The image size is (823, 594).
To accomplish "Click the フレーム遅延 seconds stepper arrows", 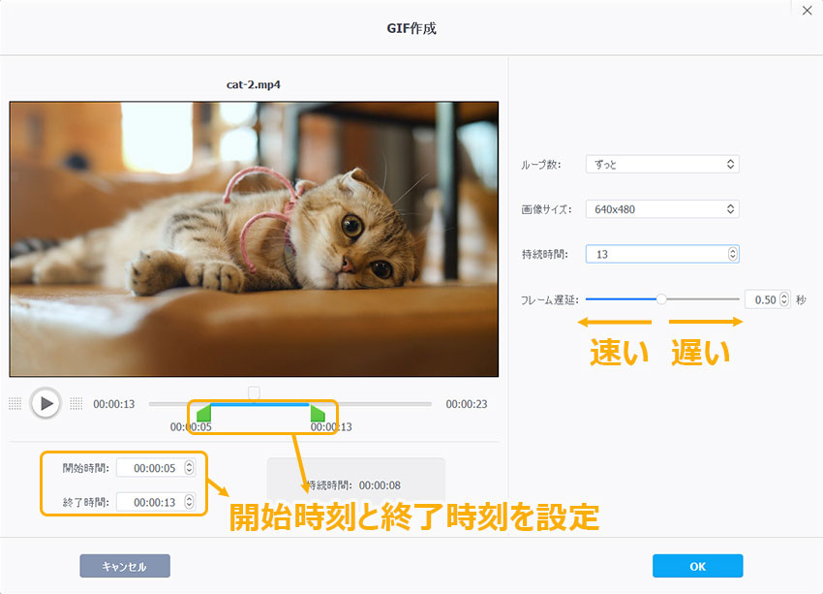I will [x=783, y=299].
